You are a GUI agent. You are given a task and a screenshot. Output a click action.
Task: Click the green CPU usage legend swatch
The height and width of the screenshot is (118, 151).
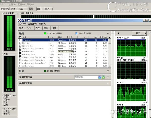[x=45, y=33]
